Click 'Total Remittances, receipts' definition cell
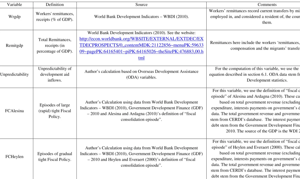The height and width of the screenshot is (179, 300). click(55, 45)
